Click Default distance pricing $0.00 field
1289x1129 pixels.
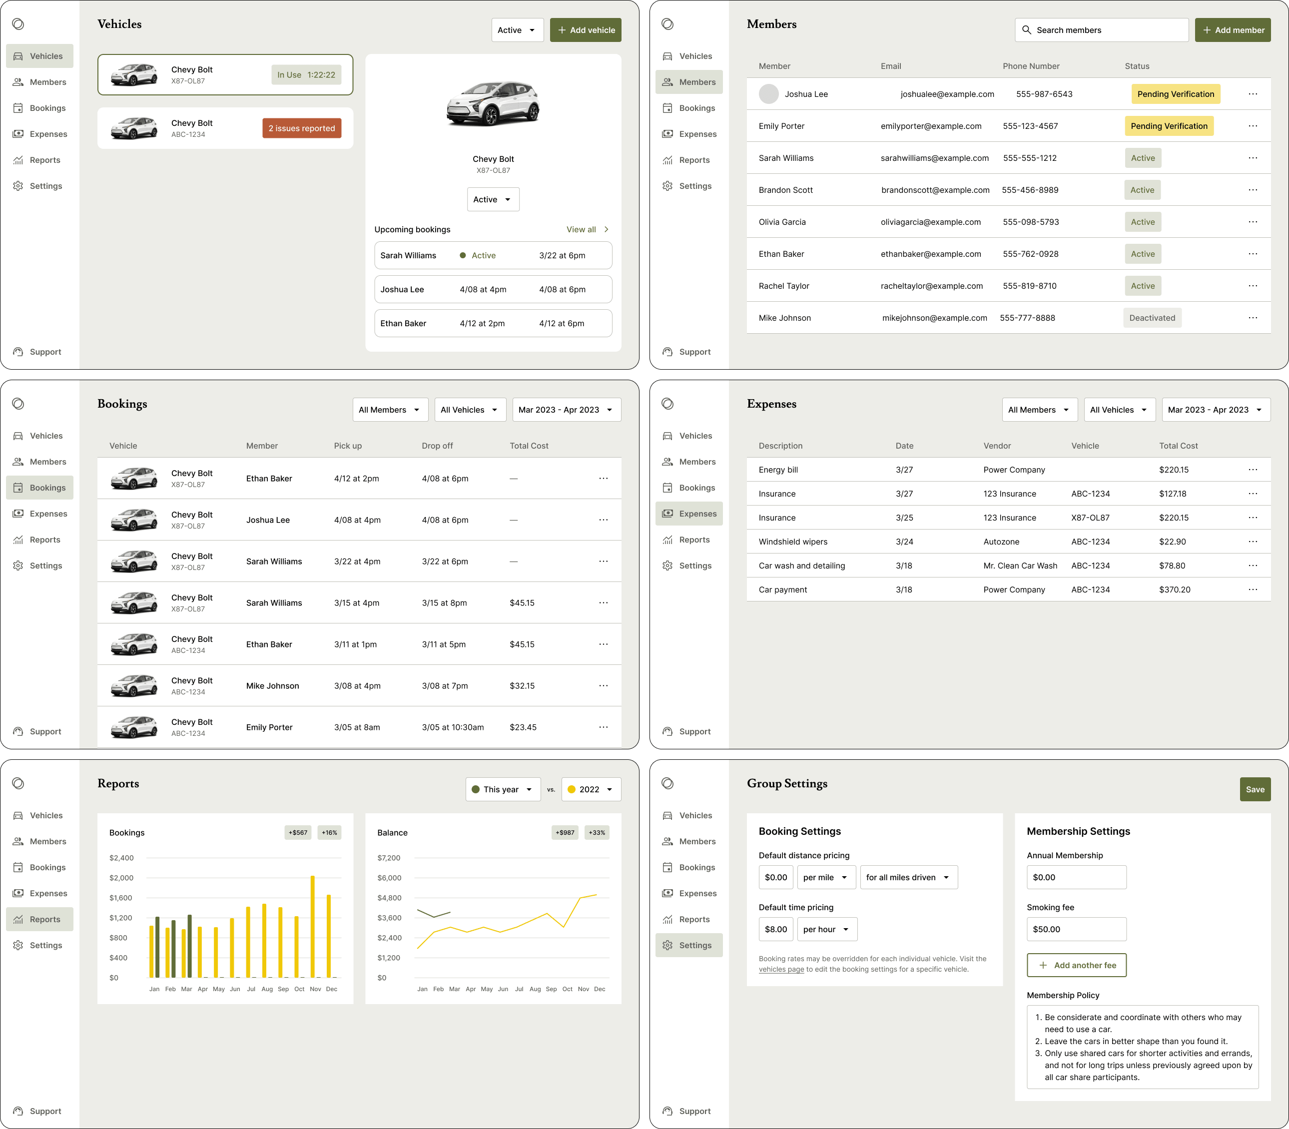[775, 877]
